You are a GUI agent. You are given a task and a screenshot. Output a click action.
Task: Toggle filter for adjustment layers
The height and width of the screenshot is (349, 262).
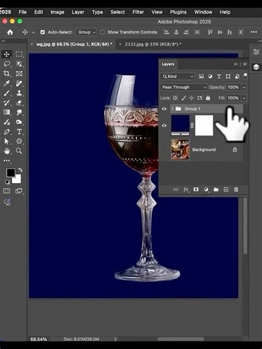point(210,77)
